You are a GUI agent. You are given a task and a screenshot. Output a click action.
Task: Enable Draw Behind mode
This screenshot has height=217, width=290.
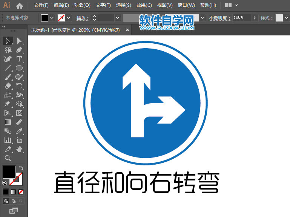click(13, 201)
